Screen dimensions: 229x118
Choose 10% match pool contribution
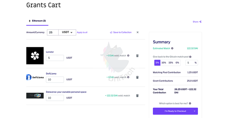(x=164, y=63)
